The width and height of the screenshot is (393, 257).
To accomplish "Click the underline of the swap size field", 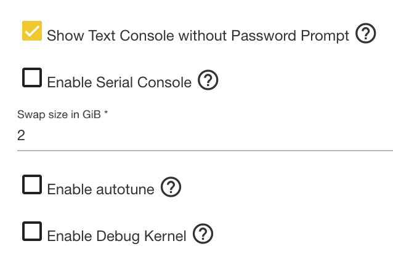I will [205, 151].
